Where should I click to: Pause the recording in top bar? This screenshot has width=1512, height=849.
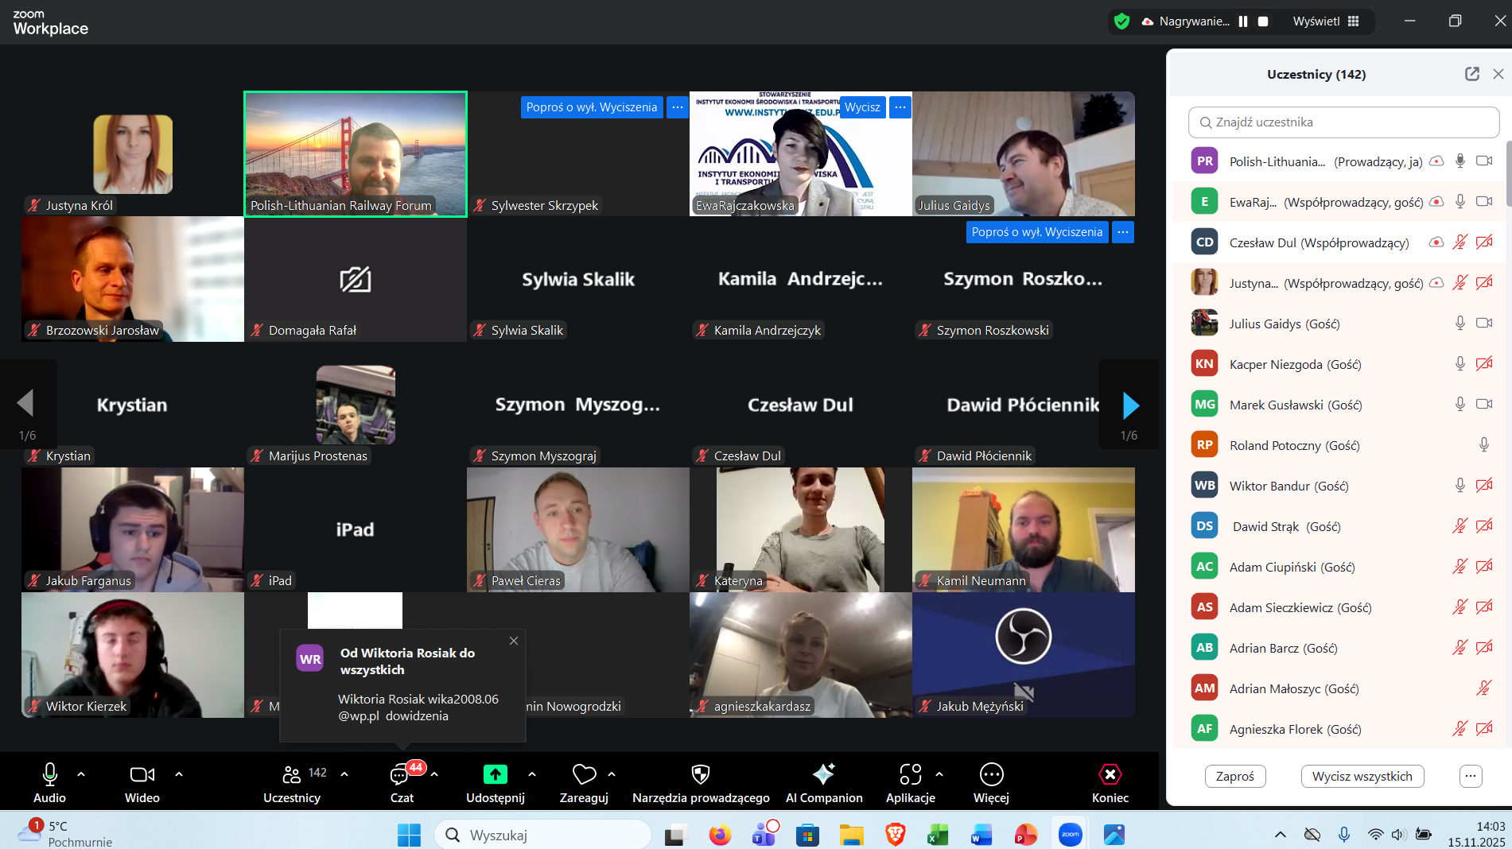(x=1243, y=21)
